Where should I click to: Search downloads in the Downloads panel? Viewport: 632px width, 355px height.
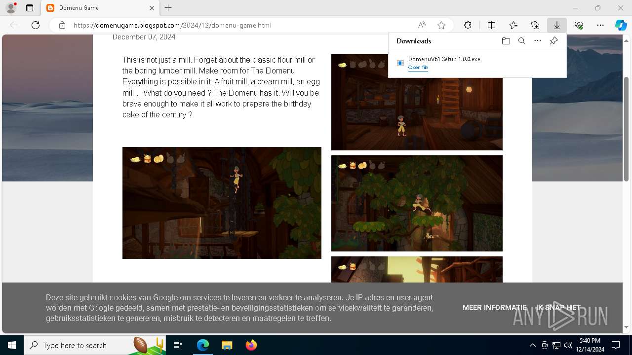tap(521, 41)
